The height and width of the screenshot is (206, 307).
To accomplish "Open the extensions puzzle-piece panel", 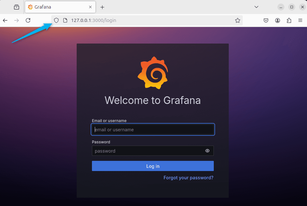I will pyautogui.click(x=289, y=20).
